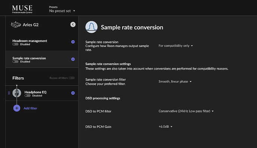Collapse sidebar with the back arrow button

point(73,25)
